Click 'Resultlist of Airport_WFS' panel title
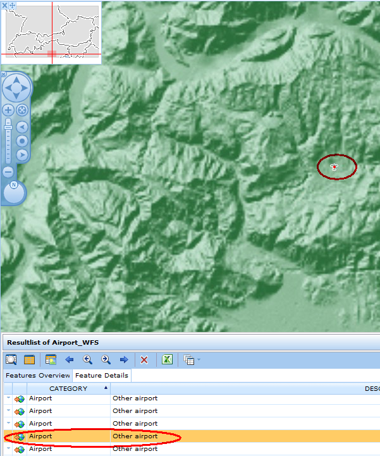The image size is (380, 456). coord(53,343)
